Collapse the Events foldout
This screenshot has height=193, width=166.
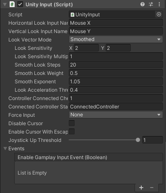[5, 149]
